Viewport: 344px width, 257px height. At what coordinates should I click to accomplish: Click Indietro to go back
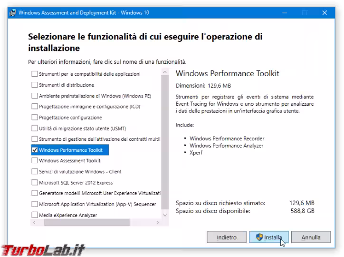click(x=227, y=237)
